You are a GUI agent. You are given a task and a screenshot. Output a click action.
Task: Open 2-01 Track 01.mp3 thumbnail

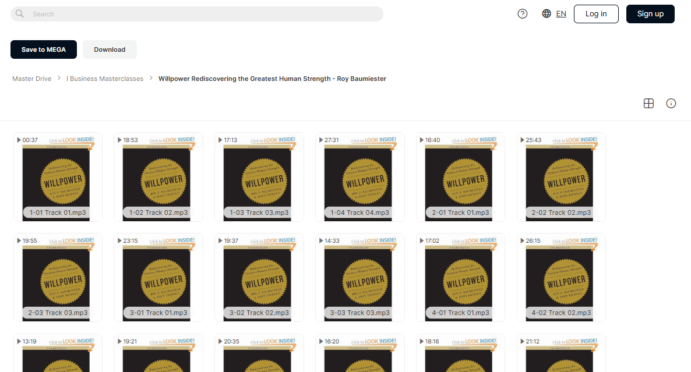tap(460, 177)
